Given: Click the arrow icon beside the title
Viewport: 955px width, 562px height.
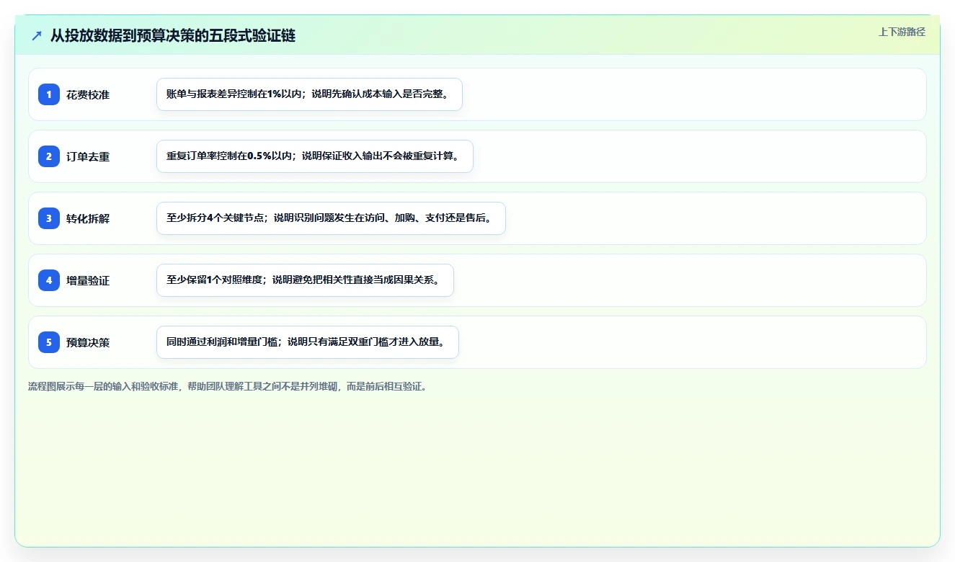Looking at the screenshot, I should 37,36.
